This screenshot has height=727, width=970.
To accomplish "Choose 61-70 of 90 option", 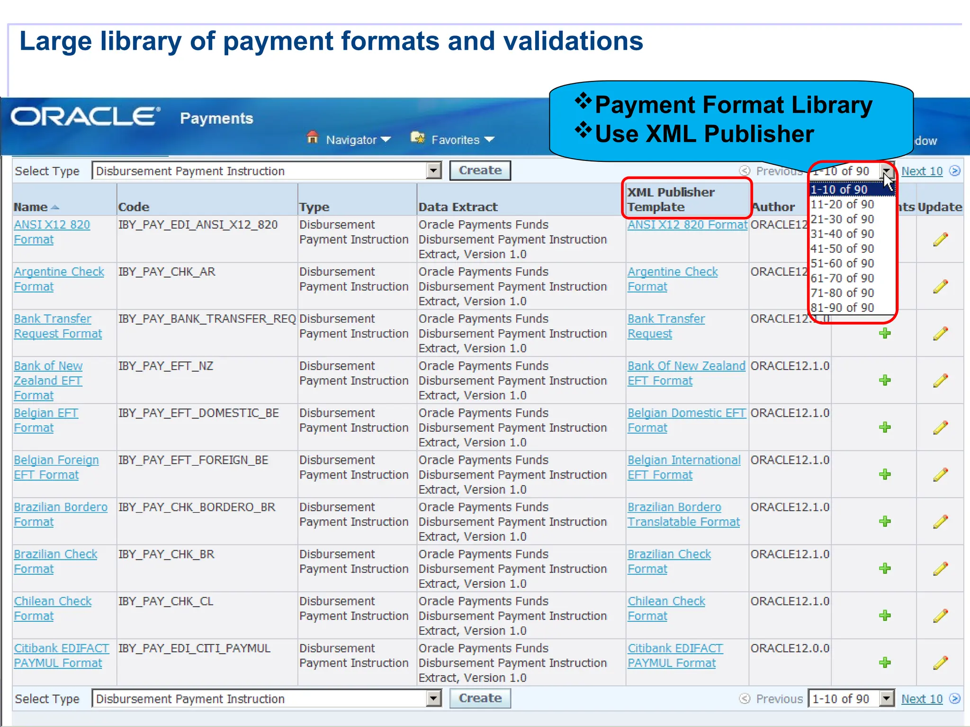I will coord(851,278).
